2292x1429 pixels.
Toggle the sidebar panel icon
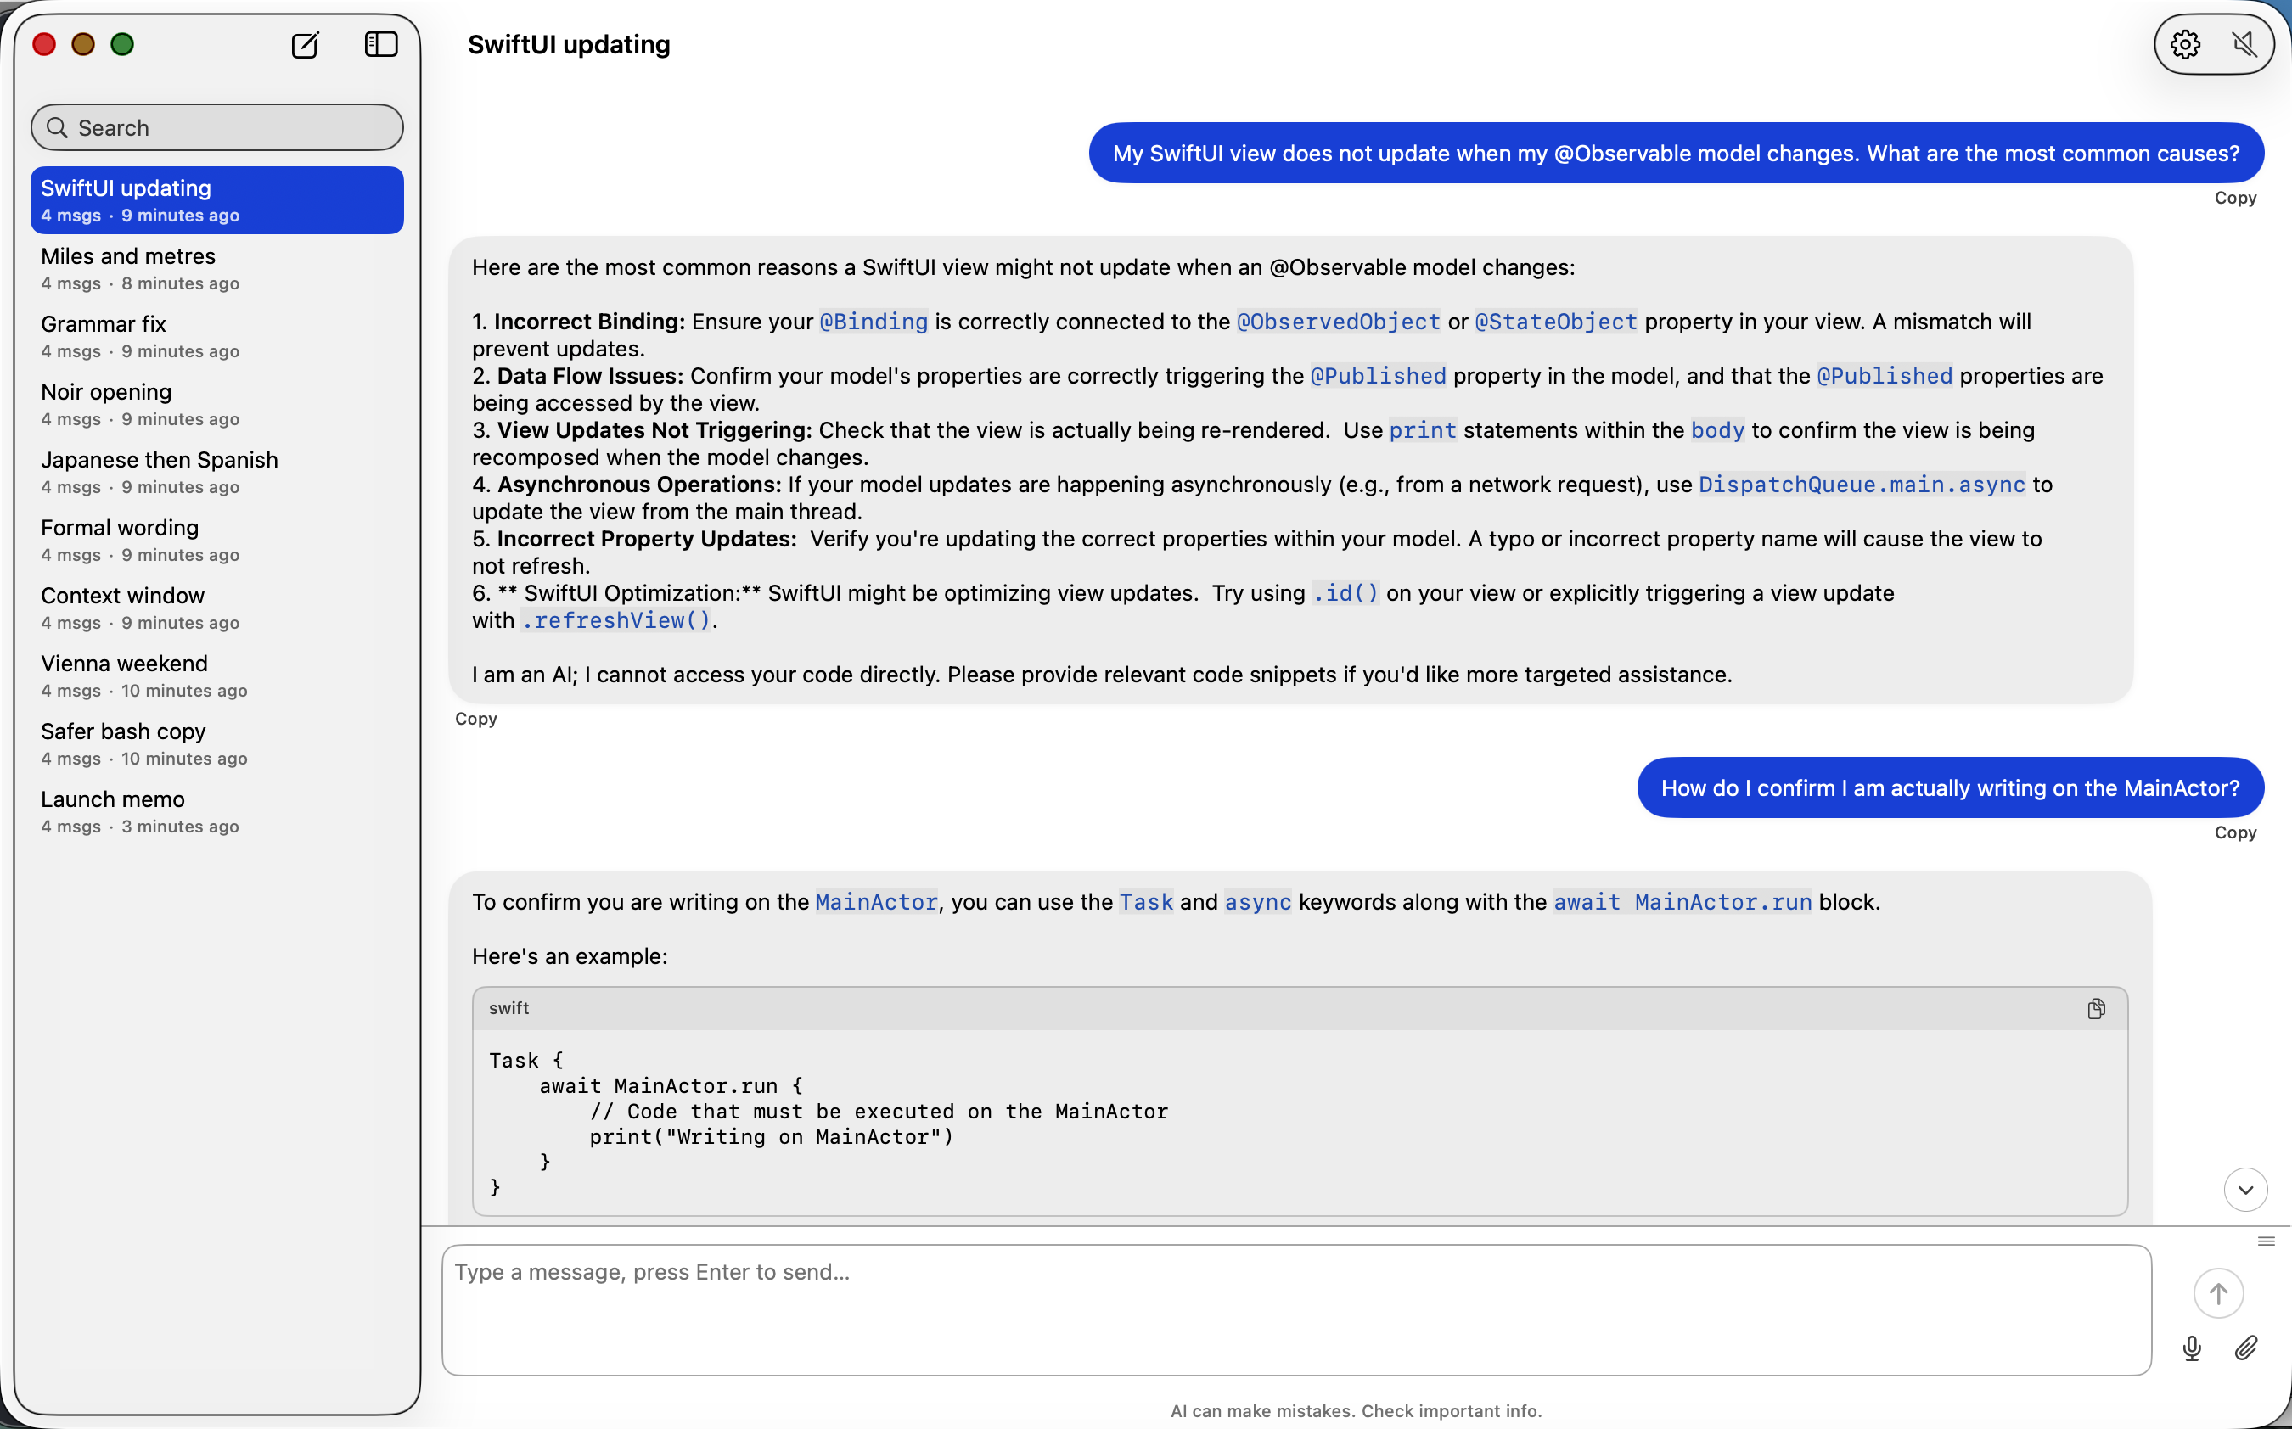381,44
